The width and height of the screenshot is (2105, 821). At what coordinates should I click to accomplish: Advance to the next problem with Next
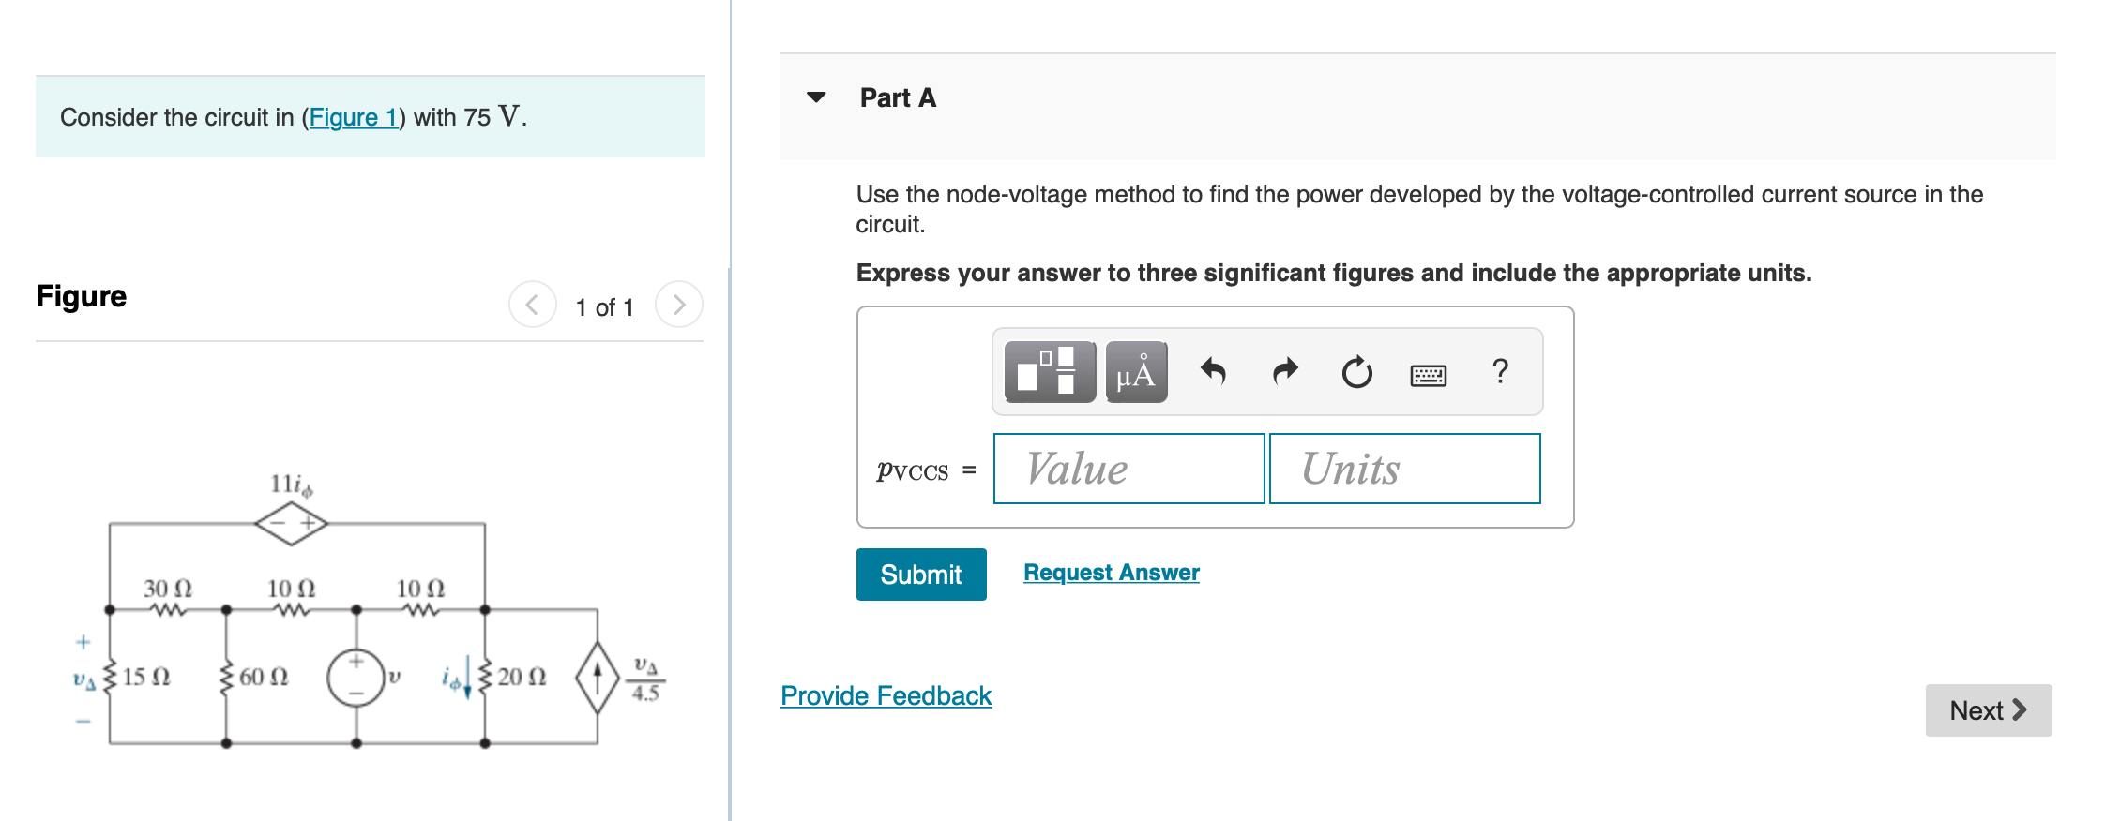click(1988, 709)
